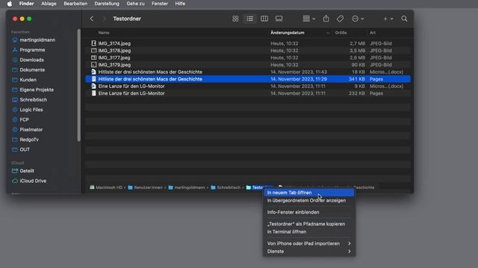Open the Ablage menu
The image size is (478, 268).
point(49,4)
